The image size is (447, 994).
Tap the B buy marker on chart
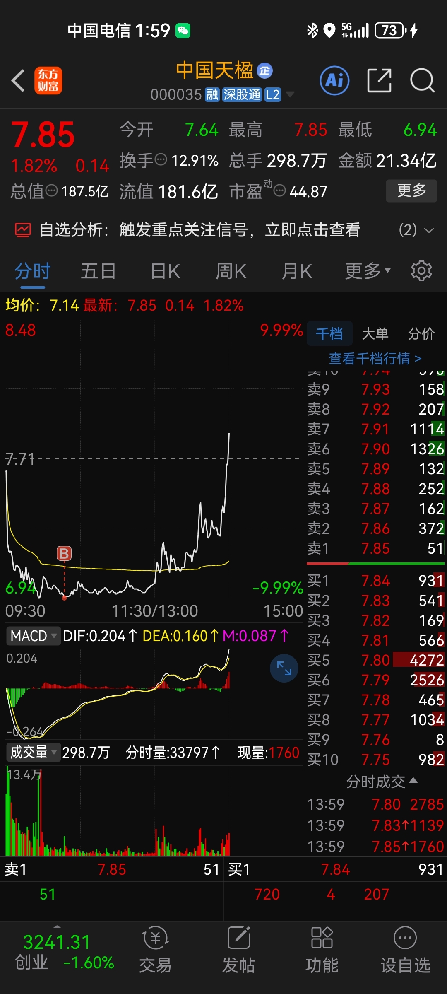point(64,553)
